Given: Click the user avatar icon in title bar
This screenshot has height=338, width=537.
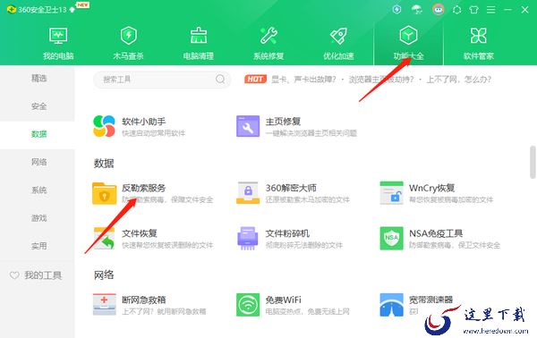Looking at the screenshot, I should point(439,10).
